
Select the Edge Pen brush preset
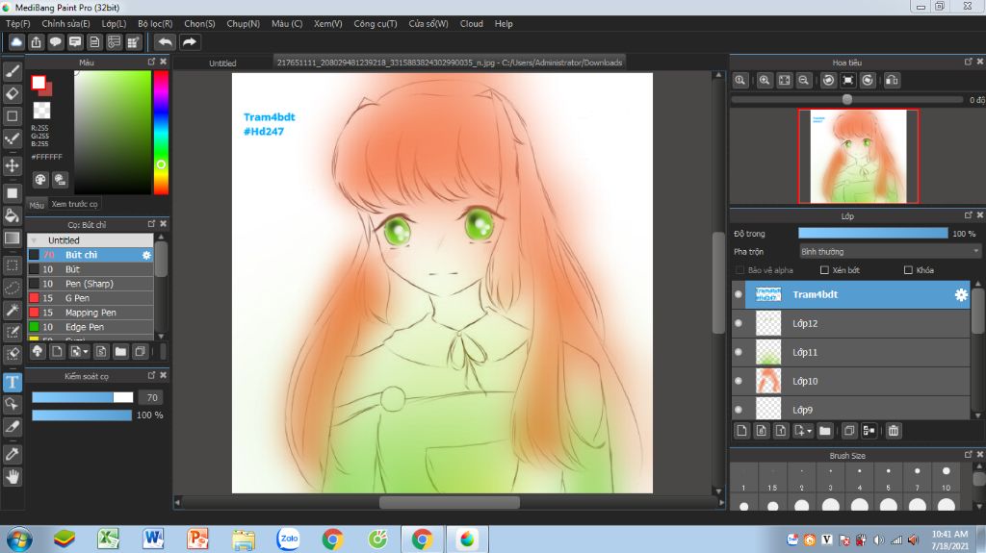coord(91,327)
